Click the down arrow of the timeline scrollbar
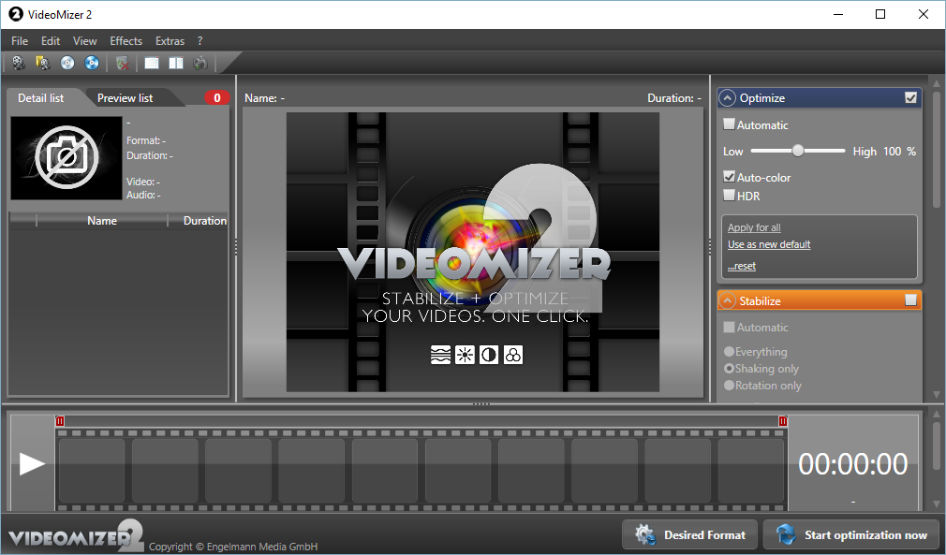Image resolution: width=946 pixels, height=555 pixels. [937, 504]
